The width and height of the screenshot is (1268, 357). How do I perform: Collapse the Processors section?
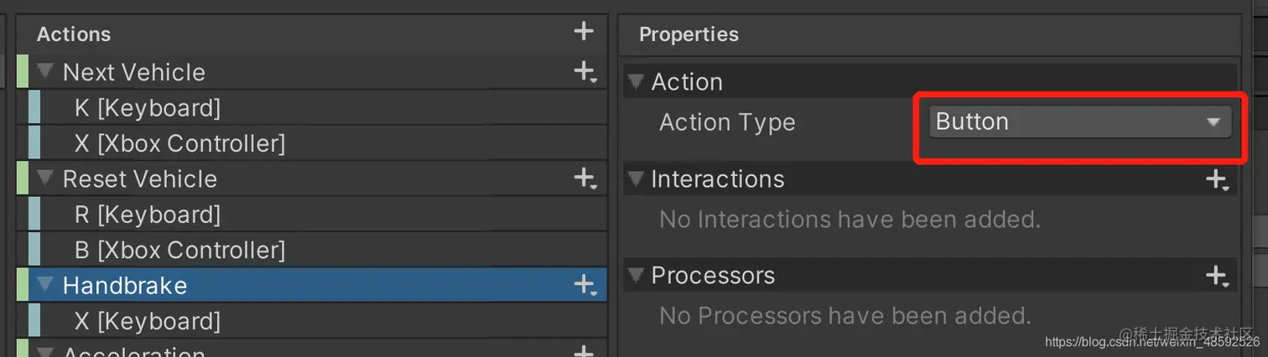pos(637,276)
